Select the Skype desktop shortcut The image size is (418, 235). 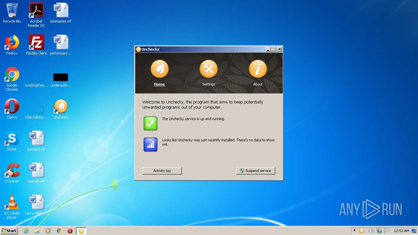(x=12, y=141)
